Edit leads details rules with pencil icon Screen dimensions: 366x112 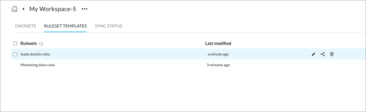(x=313, y=54)
